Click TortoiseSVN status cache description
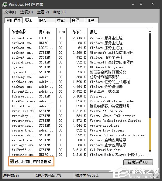The image size is (162, 181). tap(112, 101)
